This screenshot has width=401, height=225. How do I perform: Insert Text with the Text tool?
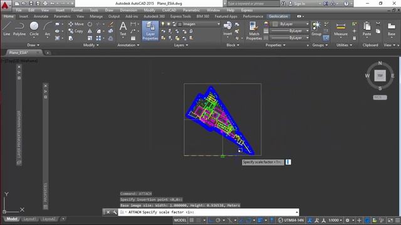[123, 29]
